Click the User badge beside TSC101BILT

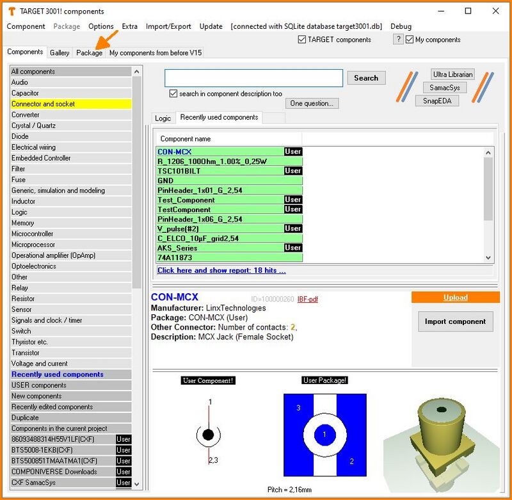293,171
